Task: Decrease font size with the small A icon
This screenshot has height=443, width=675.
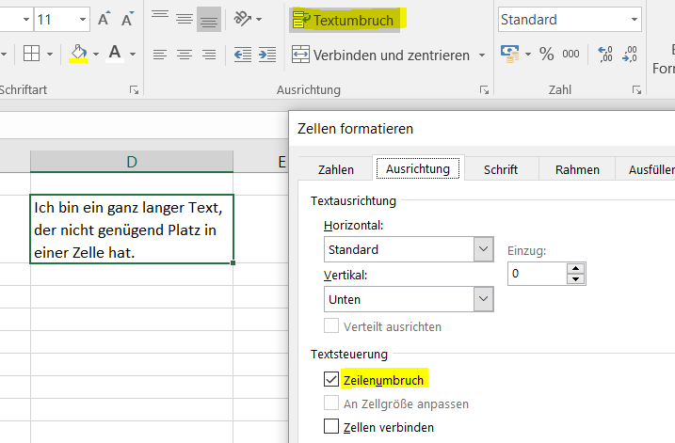Action: [x=129, y=20]
